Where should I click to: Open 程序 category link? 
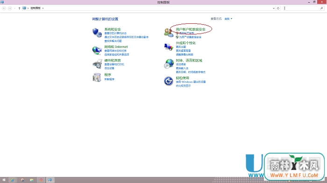pyautogui.click(x=107, y=75)
